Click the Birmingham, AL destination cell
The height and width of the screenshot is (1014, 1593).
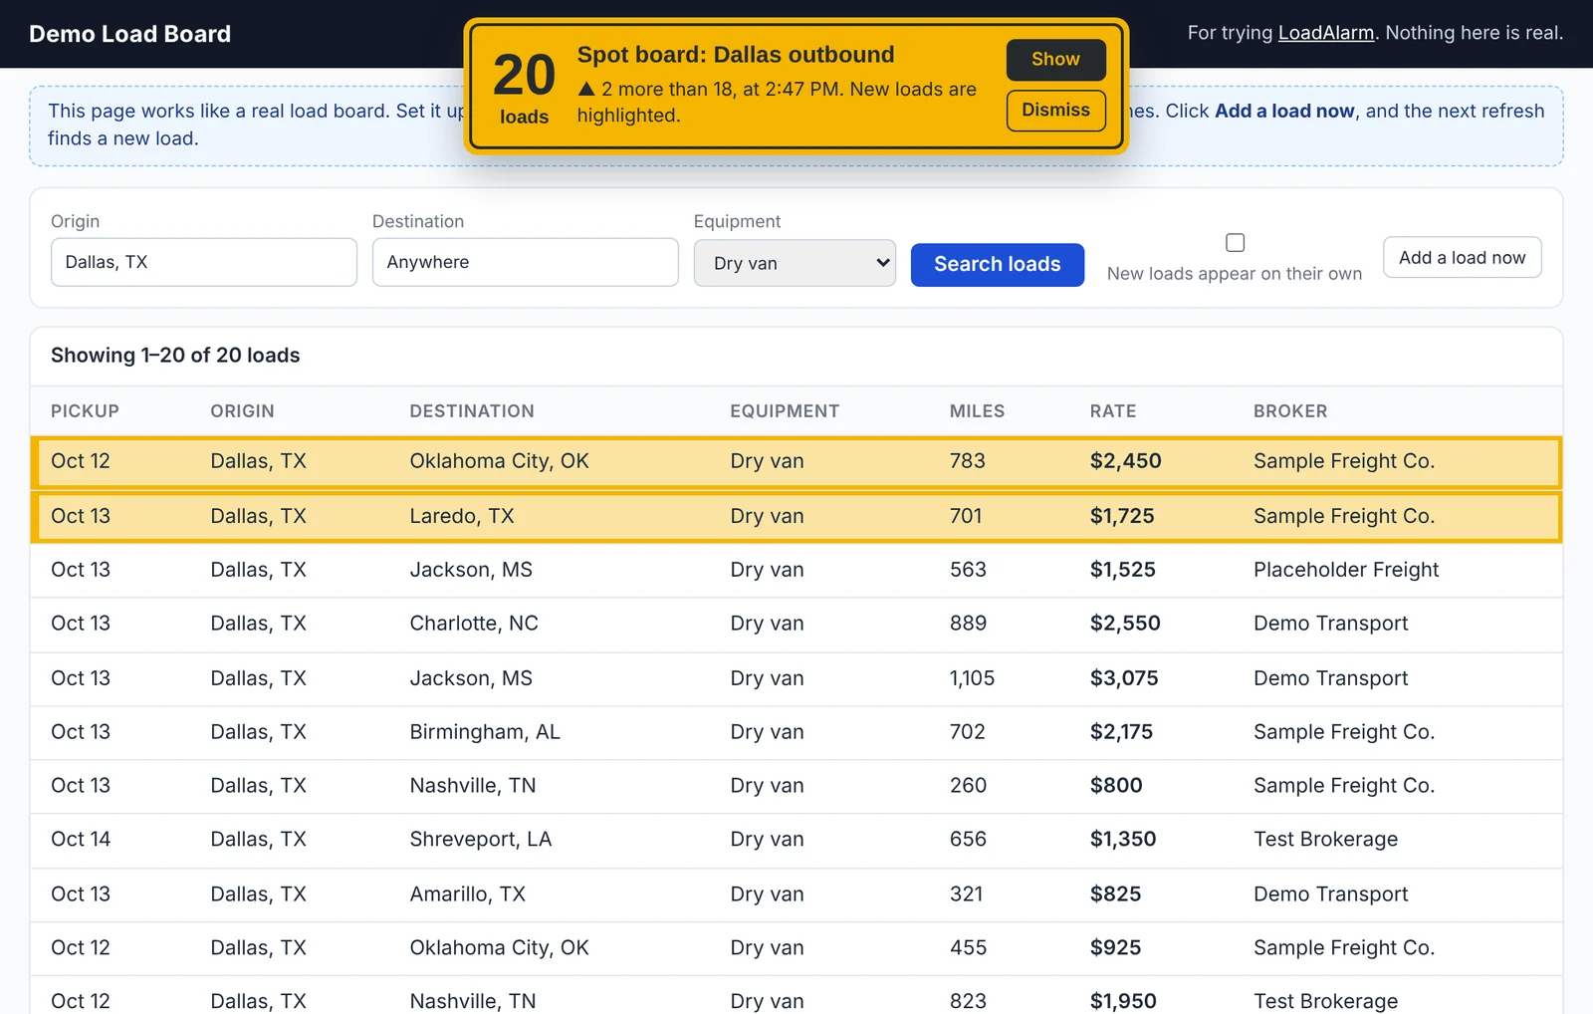tap(485, 732)
